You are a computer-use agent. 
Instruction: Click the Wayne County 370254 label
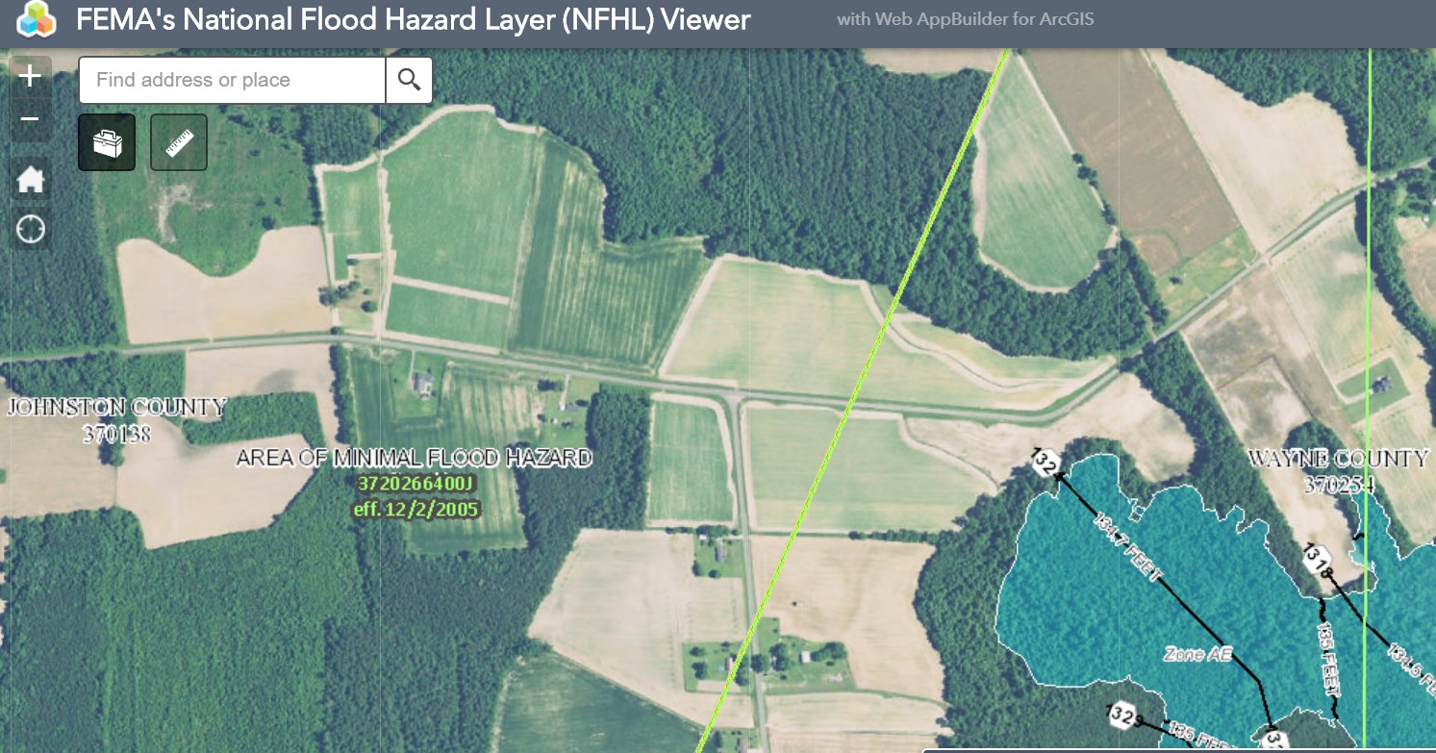[x=1338, y=471]
